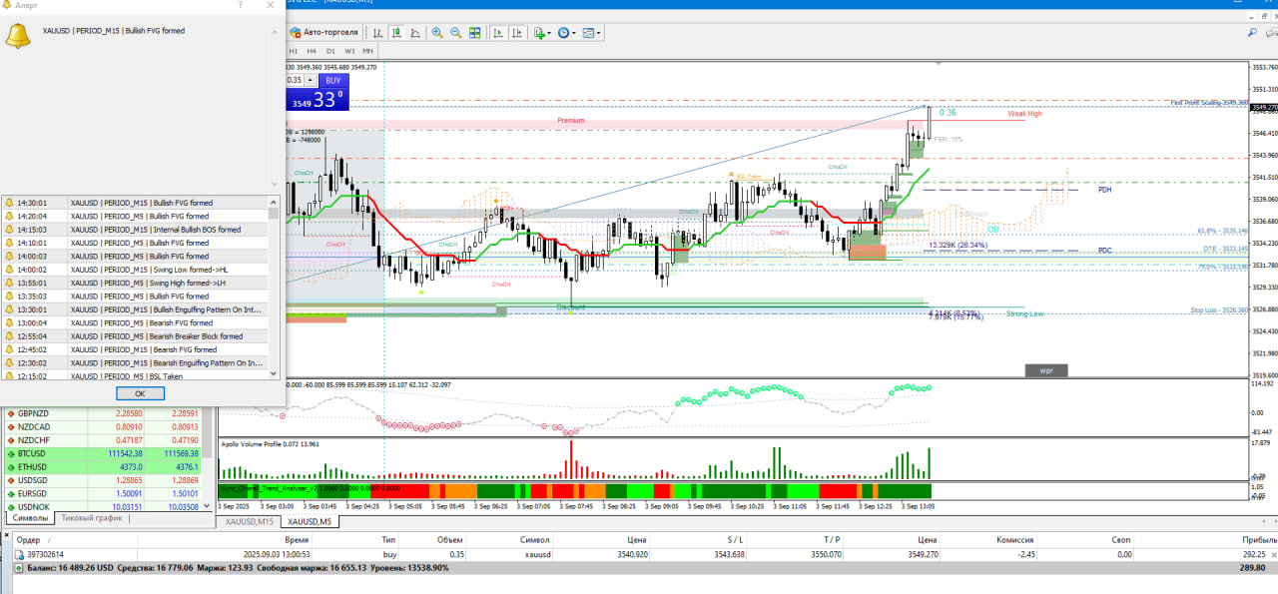Select the 12:45:02 Bearish FVG alert
This screenshot has height=594, width=1278.
pyautogui.click(x=135, y=349)
